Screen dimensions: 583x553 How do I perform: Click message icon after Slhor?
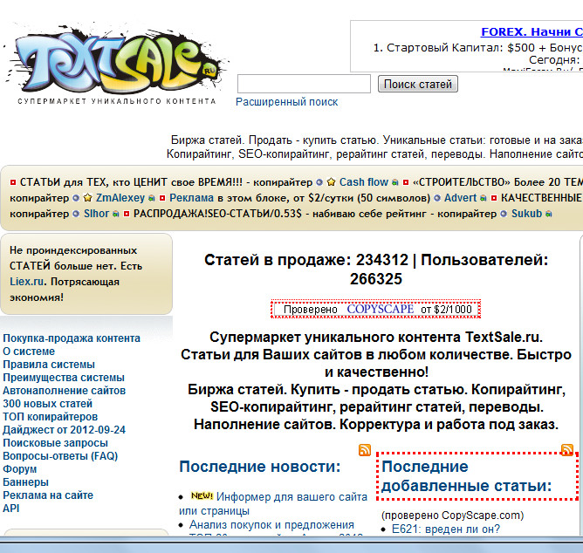(115, 214)
